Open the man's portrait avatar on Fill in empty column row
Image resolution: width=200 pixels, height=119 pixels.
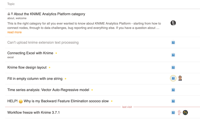tap(180, 78)
